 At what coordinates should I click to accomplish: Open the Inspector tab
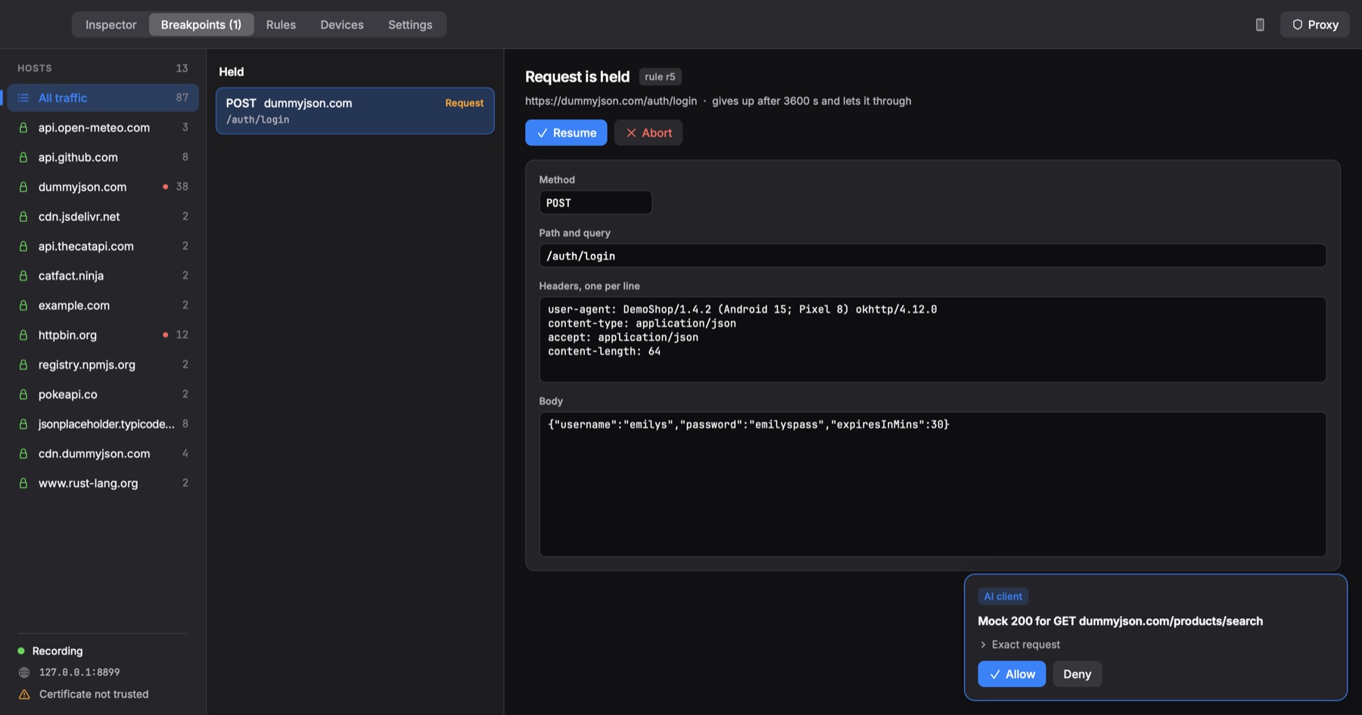[110, 25]
